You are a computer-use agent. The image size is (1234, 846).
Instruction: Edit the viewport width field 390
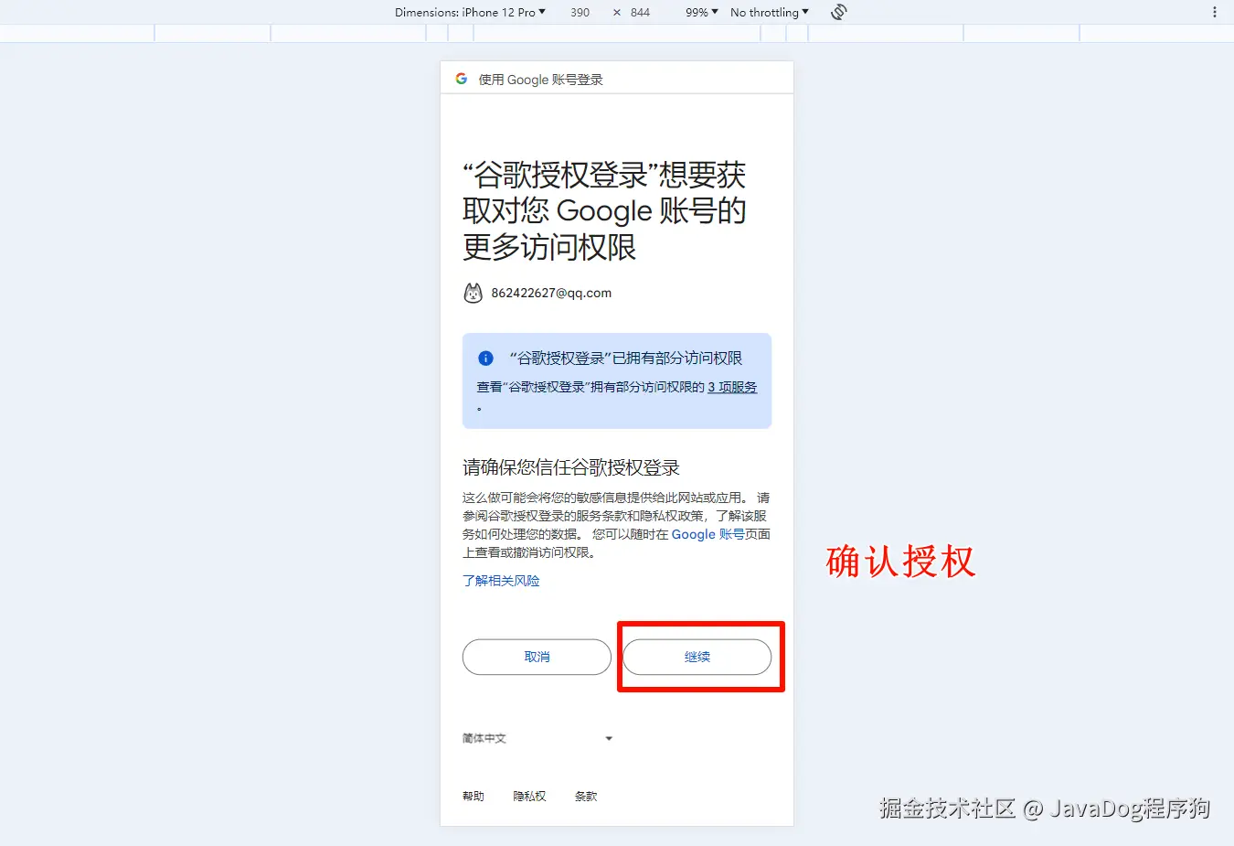tap(580, 12)
